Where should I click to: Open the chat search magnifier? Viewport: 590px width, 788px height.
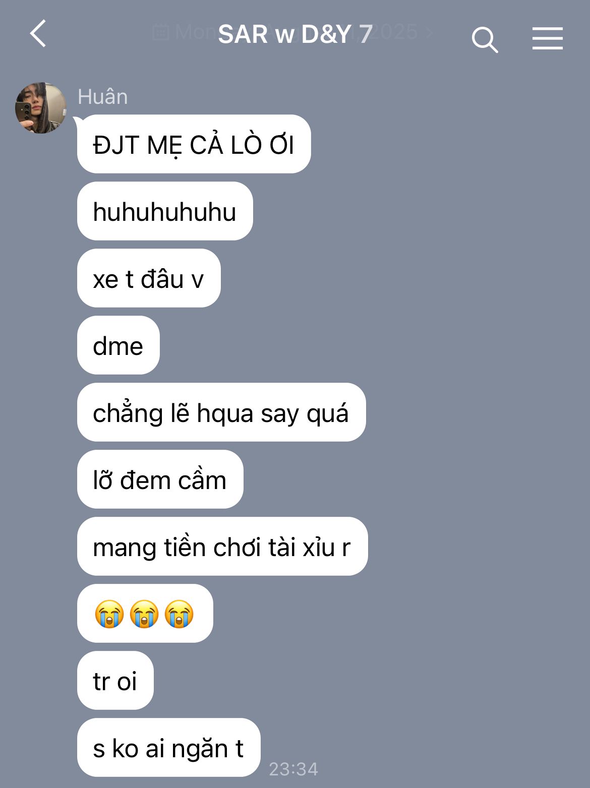pos(485,39)
